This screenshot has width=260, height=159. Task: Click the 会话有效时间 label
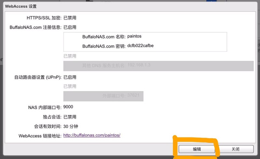(x=48, y=126)
